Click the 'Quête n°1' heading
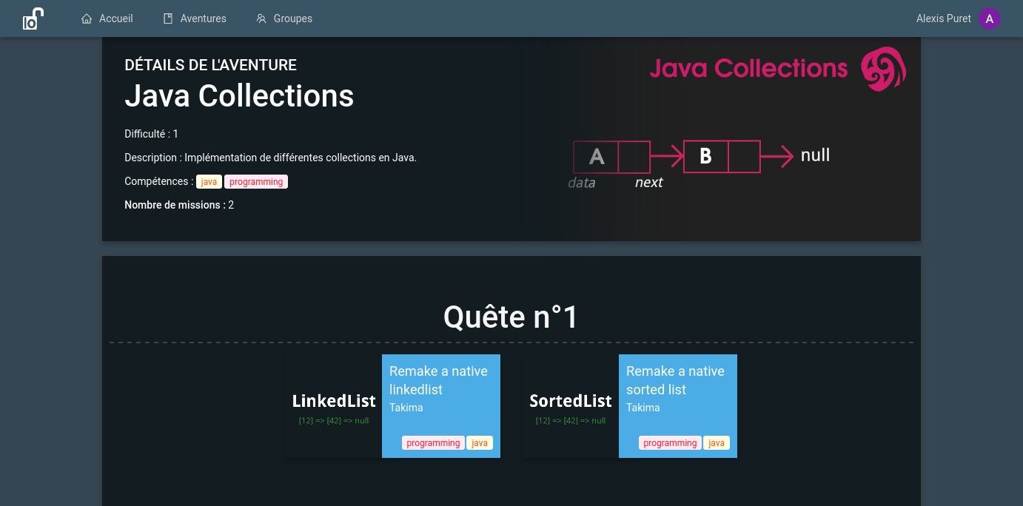 point(511,317)
